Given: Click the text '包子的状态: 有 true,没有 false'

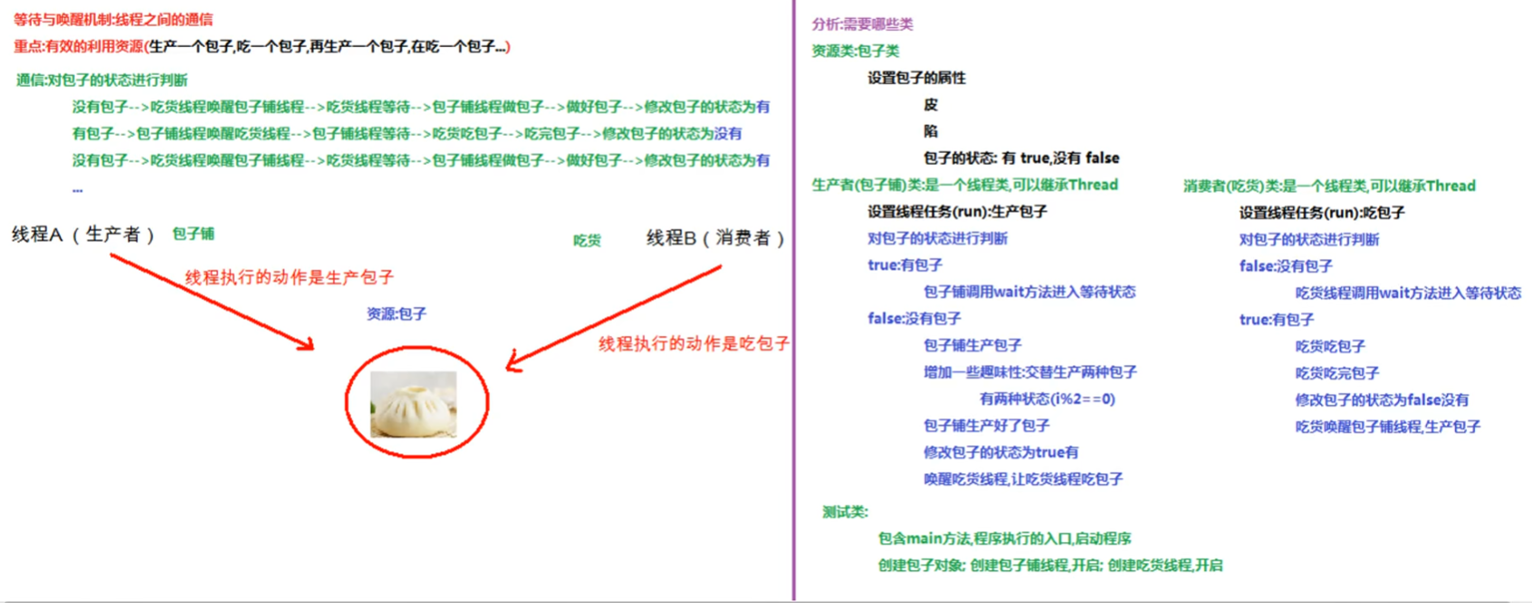Looking at the screenshot, I should click(1021, 158).
